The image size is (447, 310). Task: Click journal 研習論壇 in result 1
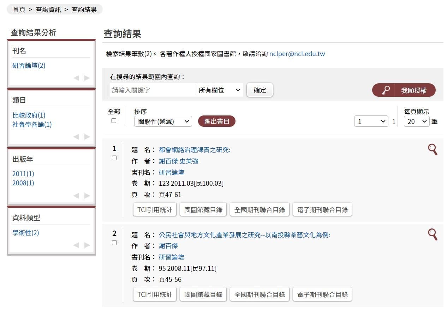coord(172,172)
